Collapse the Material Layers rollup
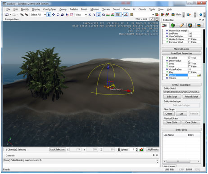Viewport: 208px width, 174px height. point(181,49)
